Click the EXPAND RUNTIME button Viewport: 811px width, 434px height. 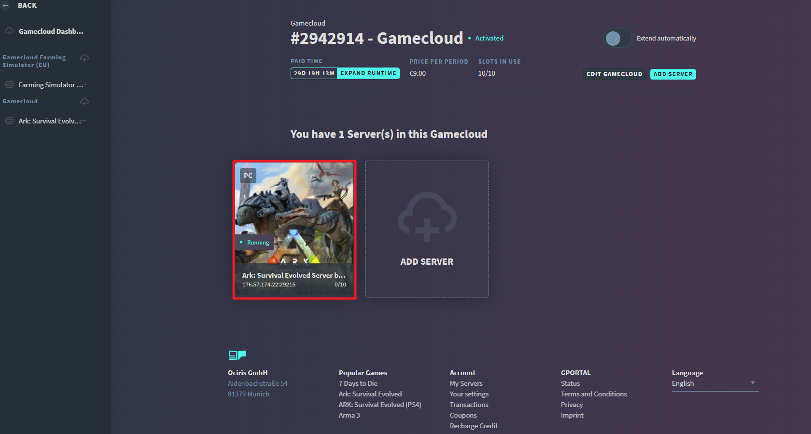(x=368, y=73)
